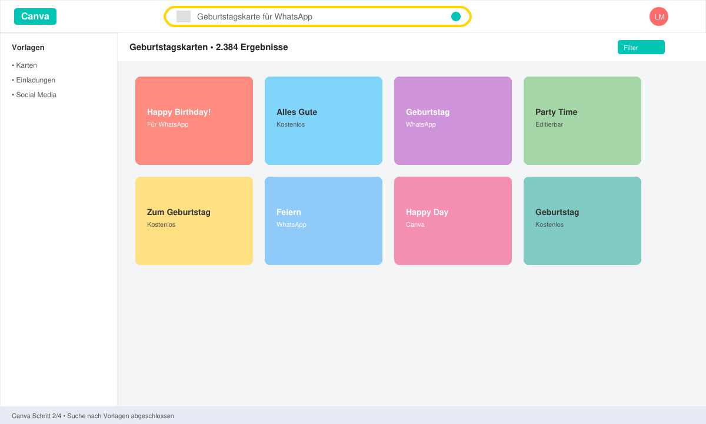Focus the Geburtstagskarte für WhatsApp search field
Screen dimensions: 706x424
pos(318,16)
